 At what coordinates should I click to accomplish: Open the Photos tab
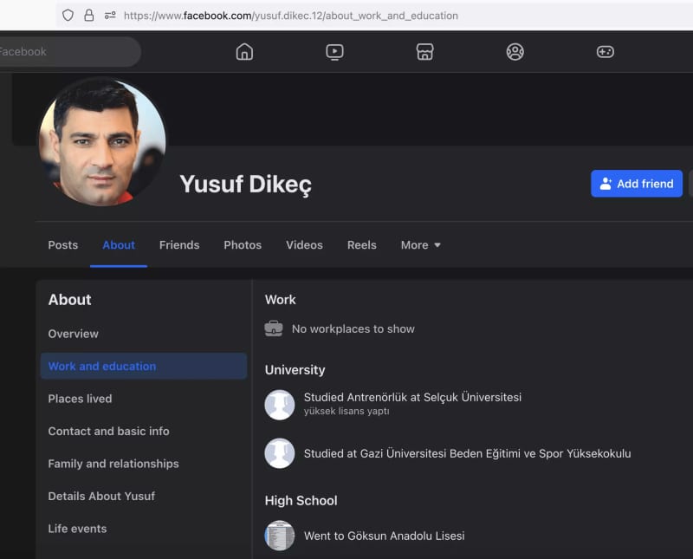(243, 245)
